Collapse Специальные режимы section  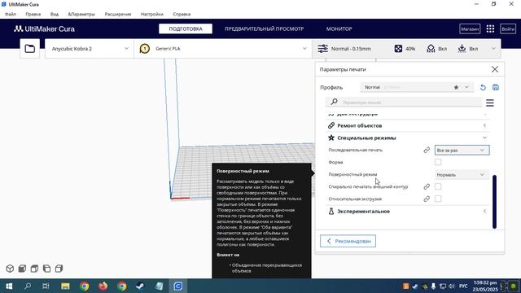click(407, 138)
